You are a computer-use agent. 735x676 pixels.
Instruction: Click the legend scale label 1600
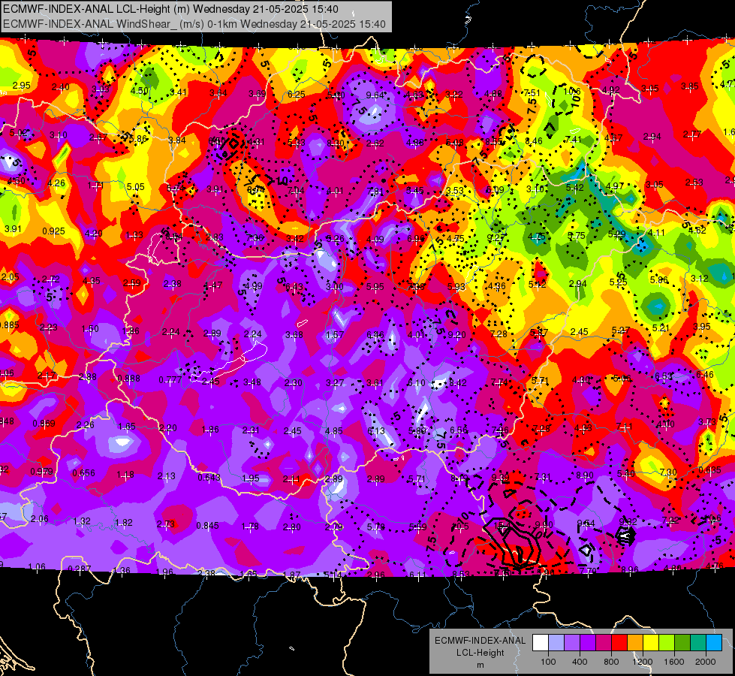[674, 662]
